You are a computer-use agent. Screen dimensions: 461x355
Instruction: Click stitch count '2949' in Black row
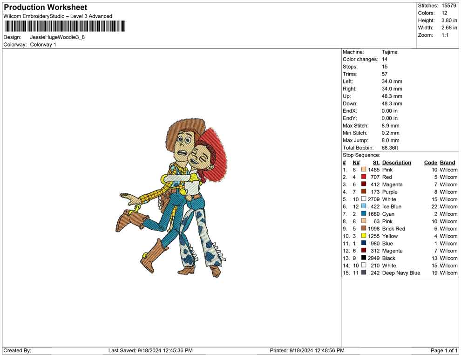373,258
